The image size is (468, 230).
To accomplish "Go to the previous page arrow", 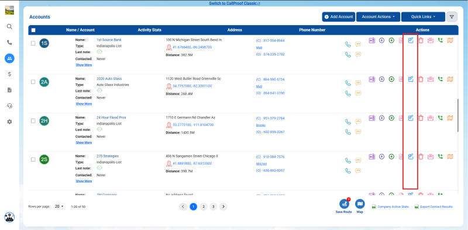I will [x=183, y=207].
